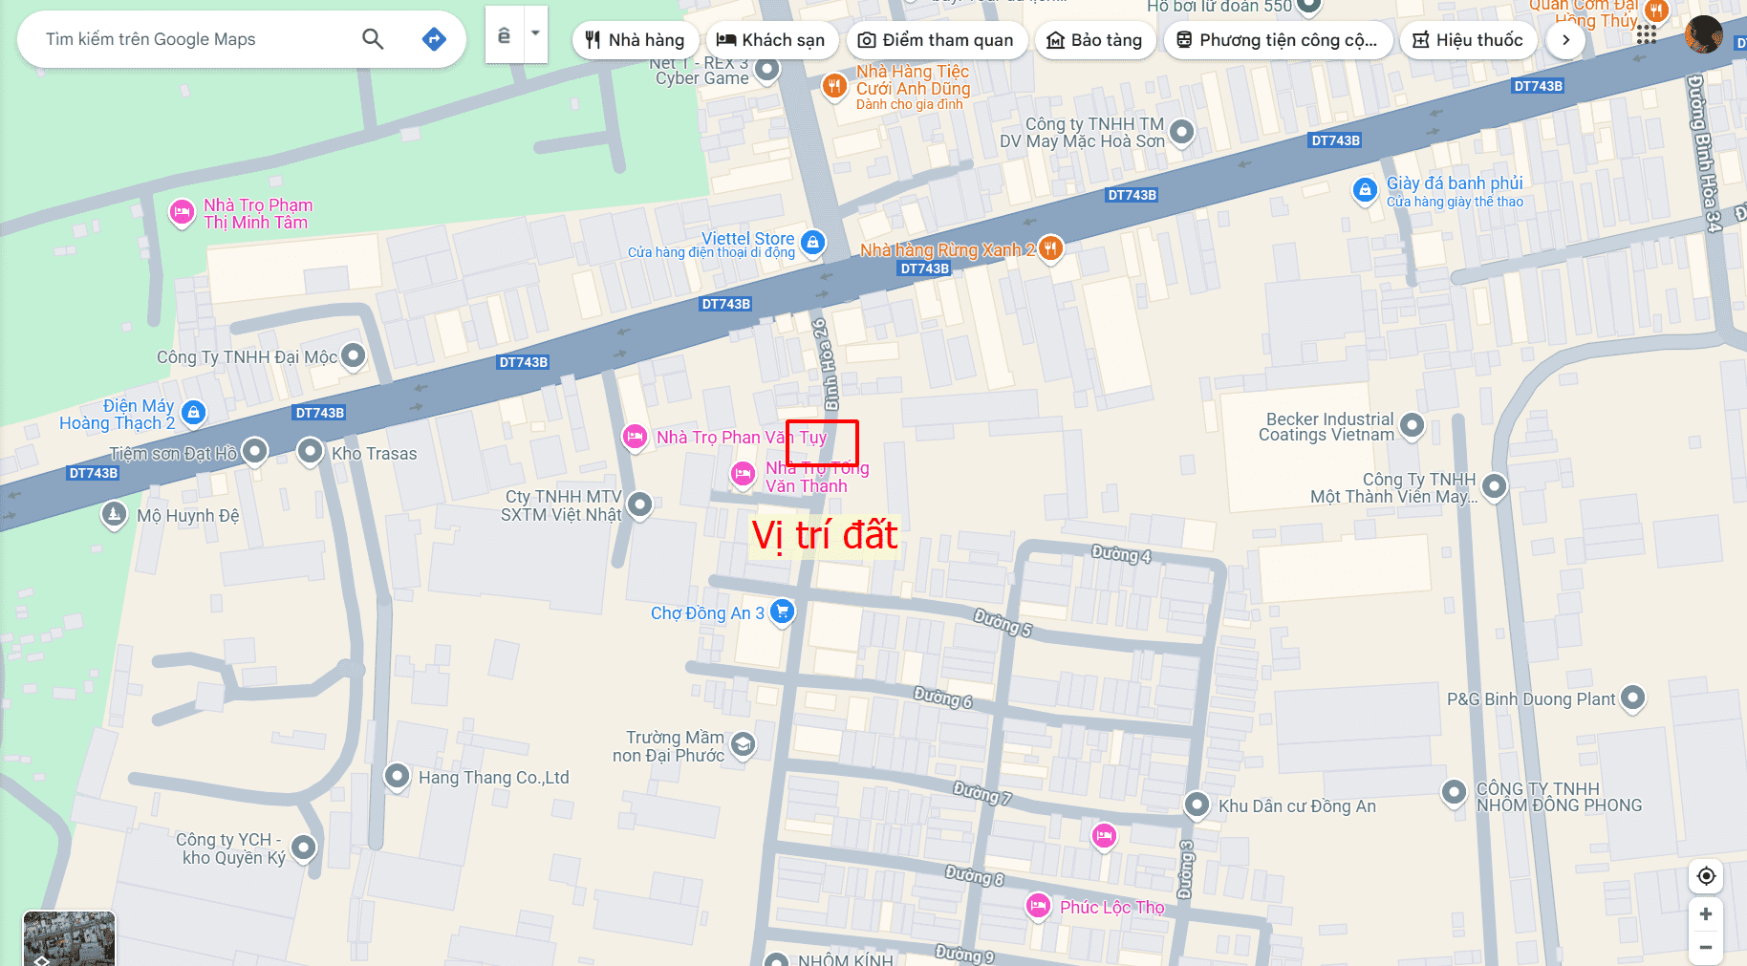Focus the Tìm kiếm trên Google Maps field
The width and height of the screenshot is (1747, 966).
[196, 39]
